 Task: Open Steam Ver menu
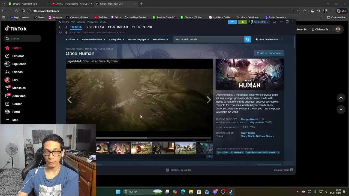[x=73, y=22]
